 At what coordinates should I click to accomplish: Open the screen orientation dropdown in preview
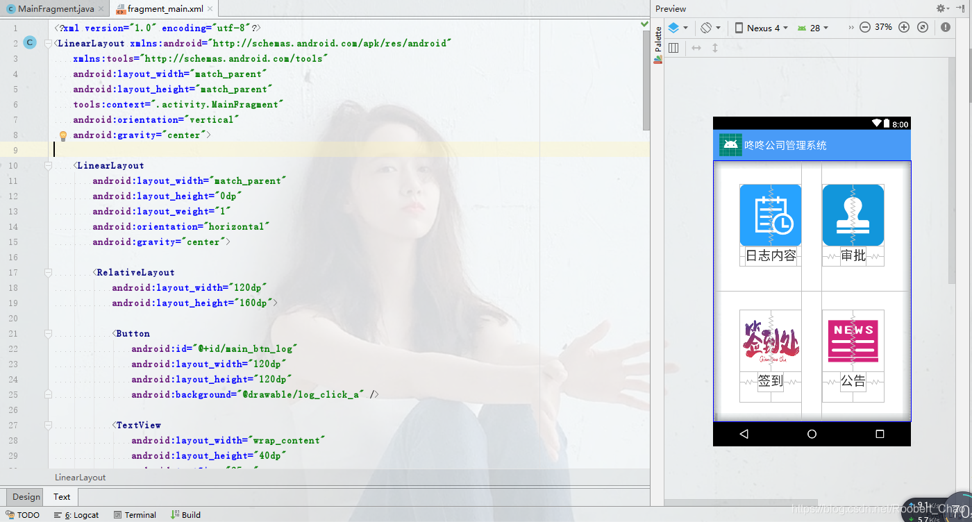(710, 28)
